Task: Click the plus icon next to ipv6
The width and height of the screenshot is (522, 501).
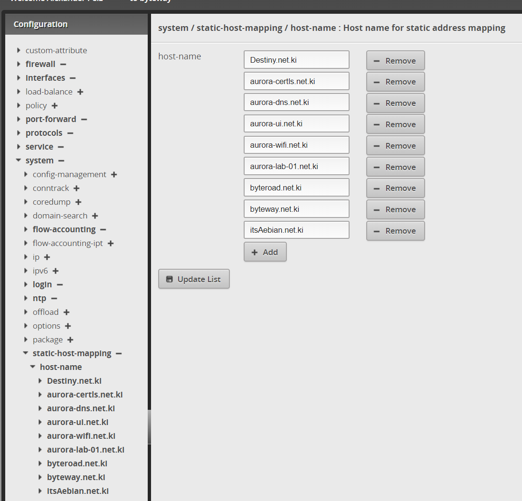Action: (56, 271)
